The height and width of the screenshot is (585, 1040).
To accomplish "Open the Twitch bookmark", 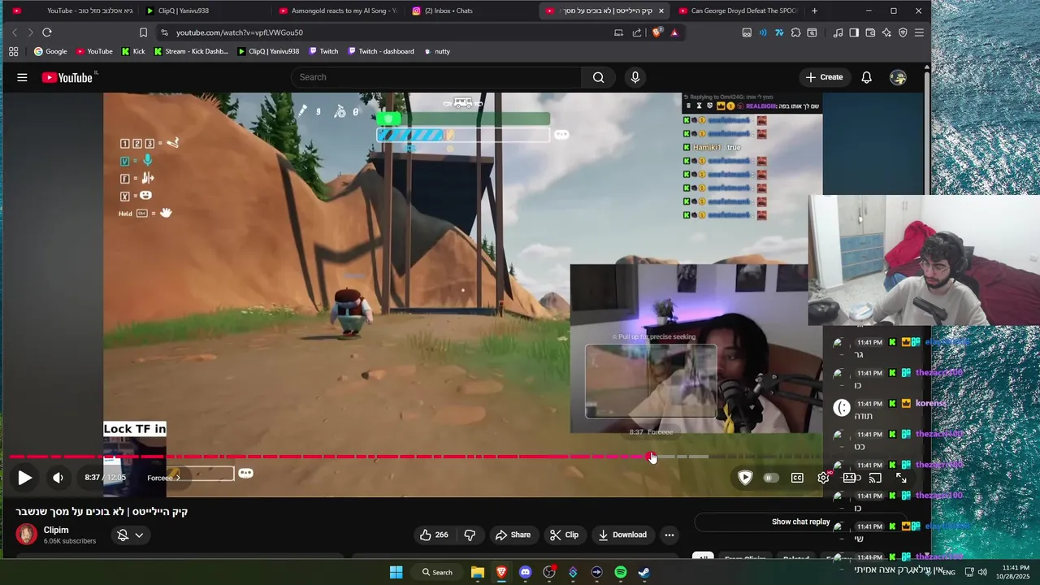I will pyautogui.click(x=323, y=51).
